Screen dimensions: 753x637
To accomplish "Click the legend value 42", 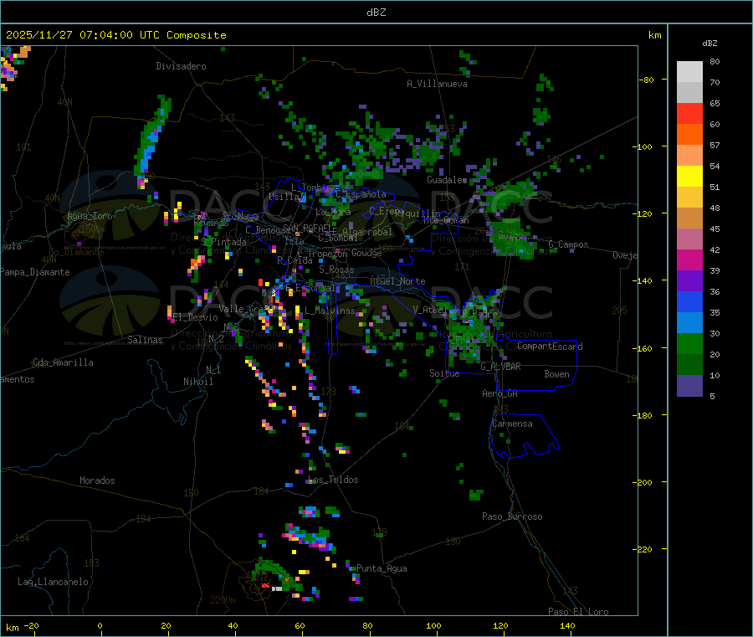I will 715,249.
